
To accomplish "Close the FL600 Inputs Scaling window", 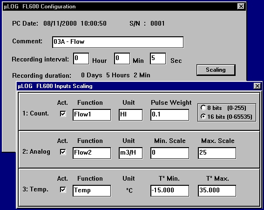I will coord(257,86).
